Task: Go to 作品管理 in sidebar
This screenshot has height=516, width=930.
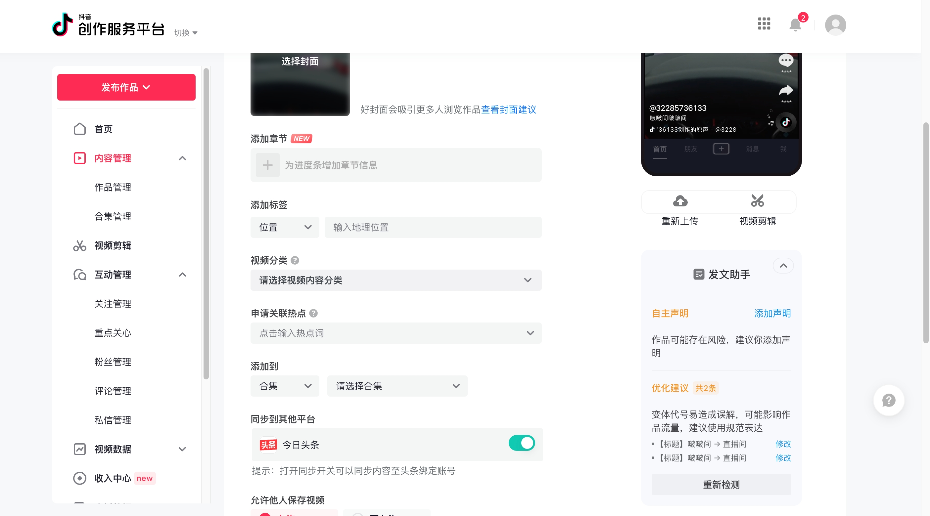Action: click(x=113, y=187)
